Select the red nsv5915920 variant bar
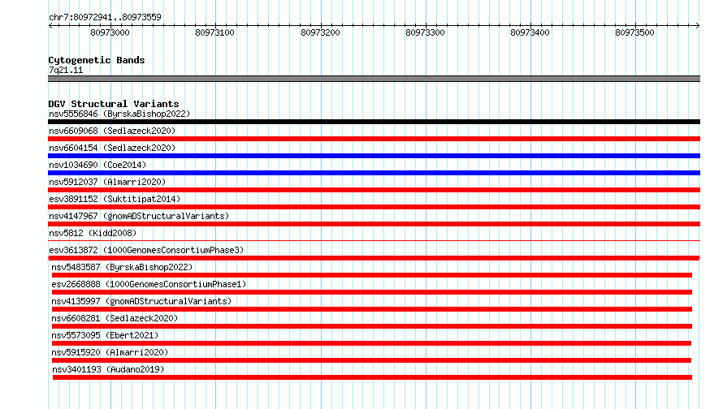 pos(371,360)
